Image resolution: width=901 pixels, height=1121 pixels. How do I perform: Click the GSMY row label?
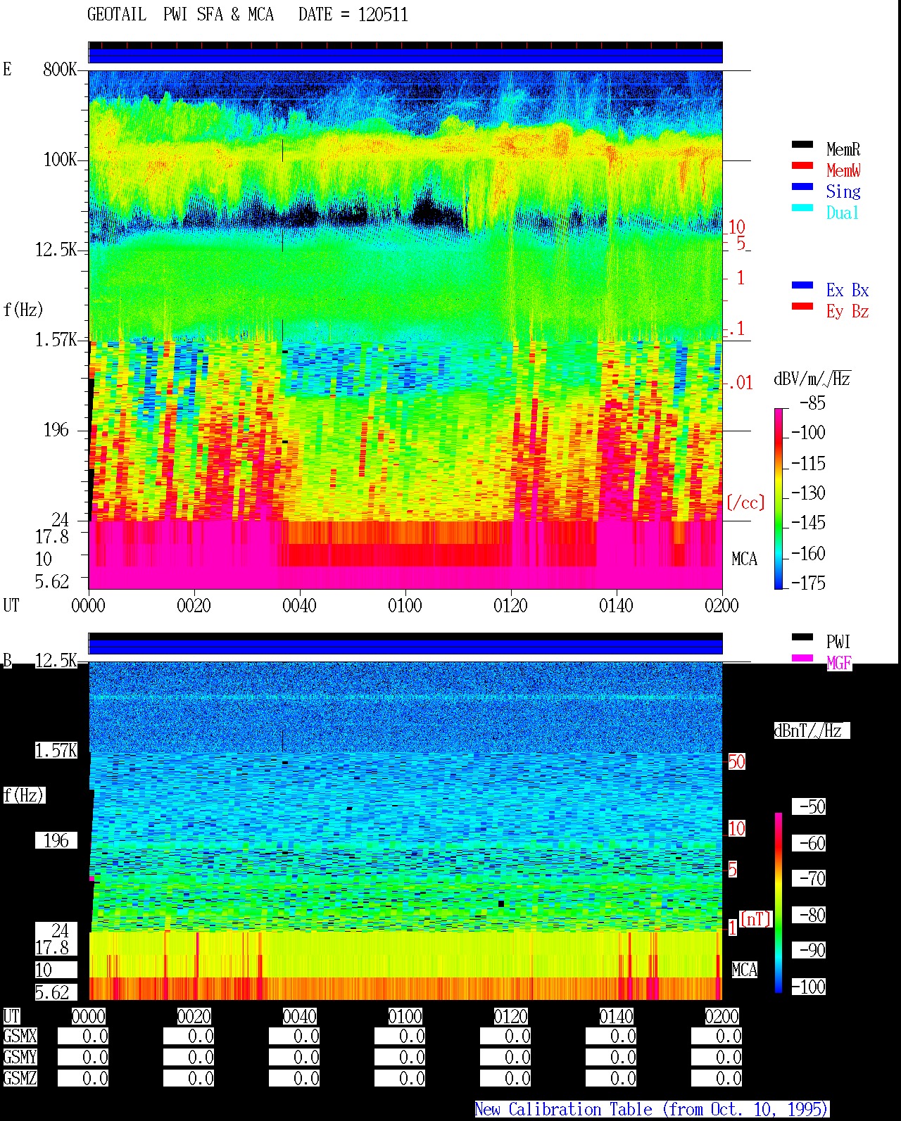point(20,1057)
